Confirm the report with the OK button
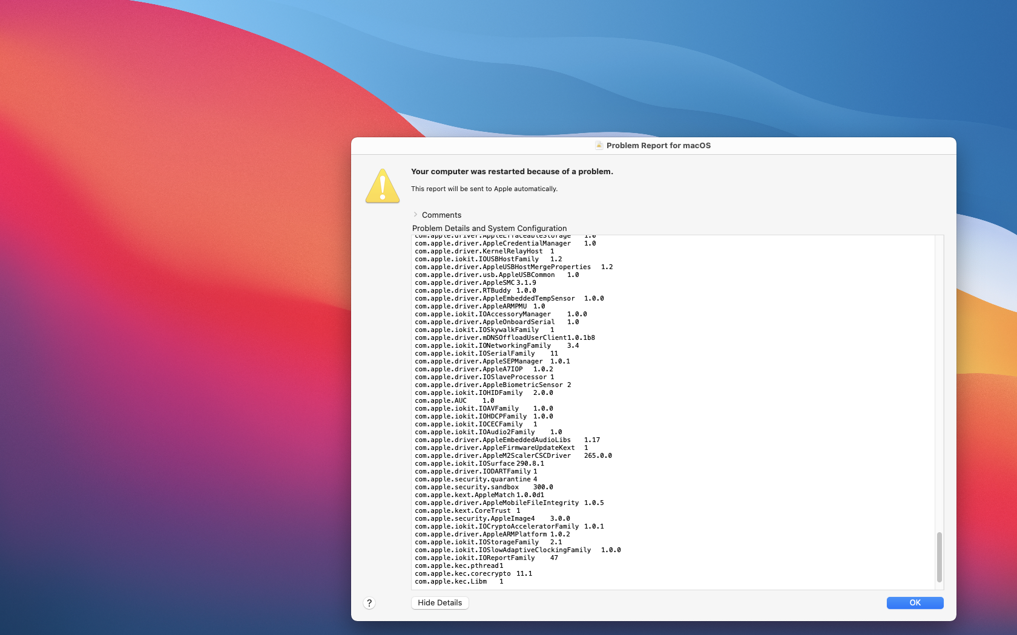Screen dimensions: 1017x635 915,603
